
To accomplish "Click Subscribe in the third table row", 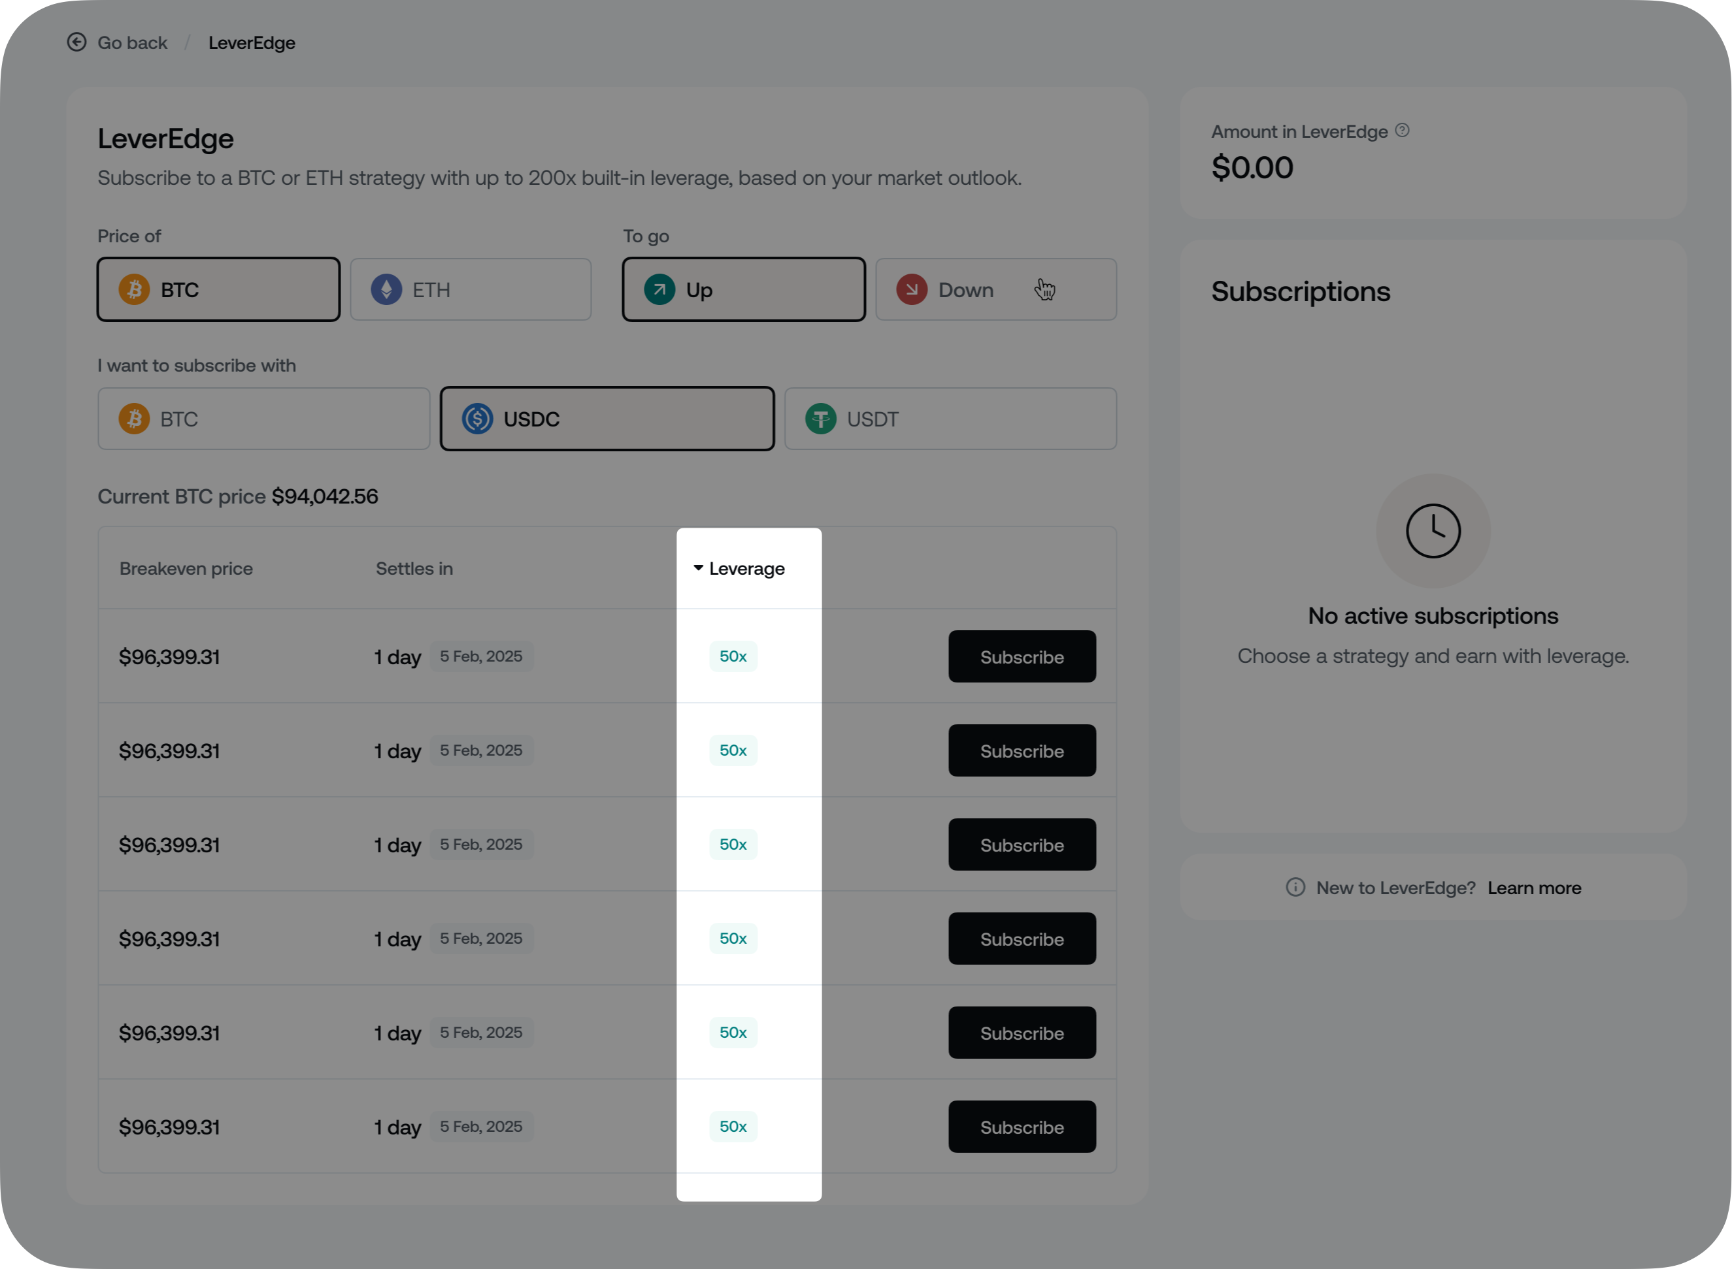I will coord(1022,845).
